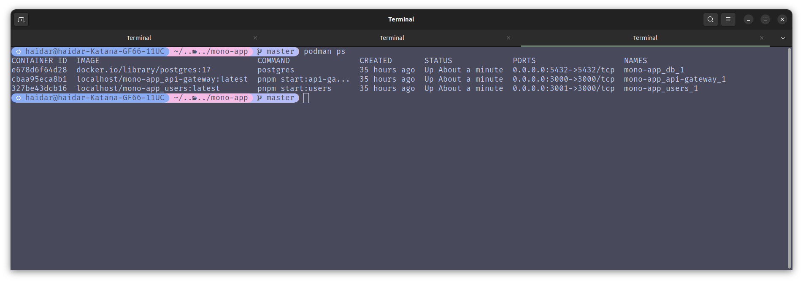803x282 pixels.
Task: Expand the tab list chevron dropdown
Action: tap(783, 38)
